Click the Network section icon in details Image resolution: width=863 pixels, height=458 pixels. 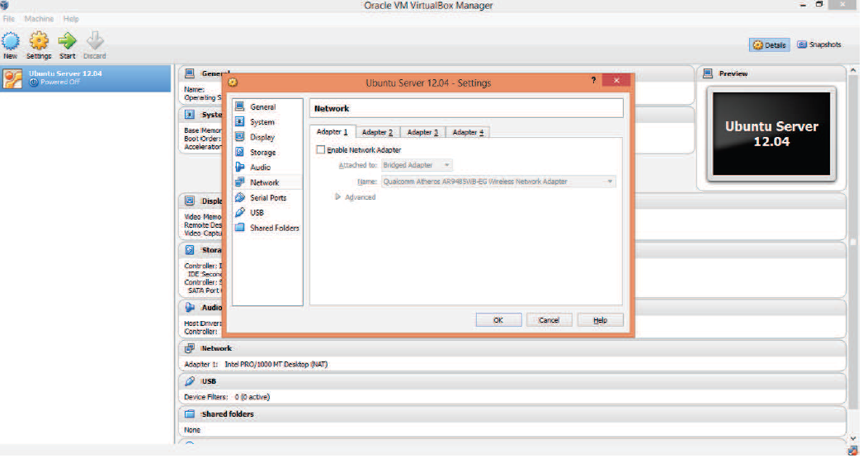point(190,348)
